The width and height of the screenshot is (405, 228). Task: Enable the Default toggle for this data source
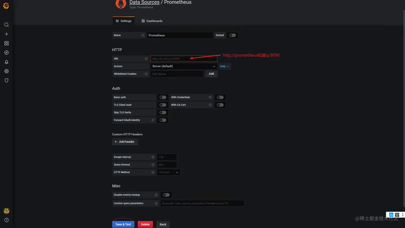tap(232, 35)
